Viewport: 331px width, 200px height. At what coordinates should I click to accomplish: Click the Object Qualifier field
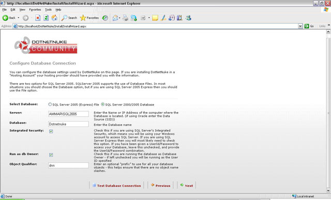[68, 165]
